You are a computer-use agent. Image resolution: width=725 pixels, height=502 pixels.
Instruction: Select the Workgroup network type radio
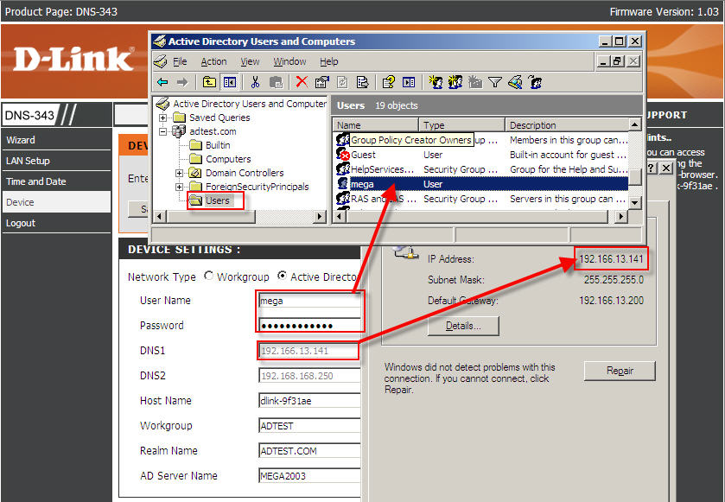point(208,276)
